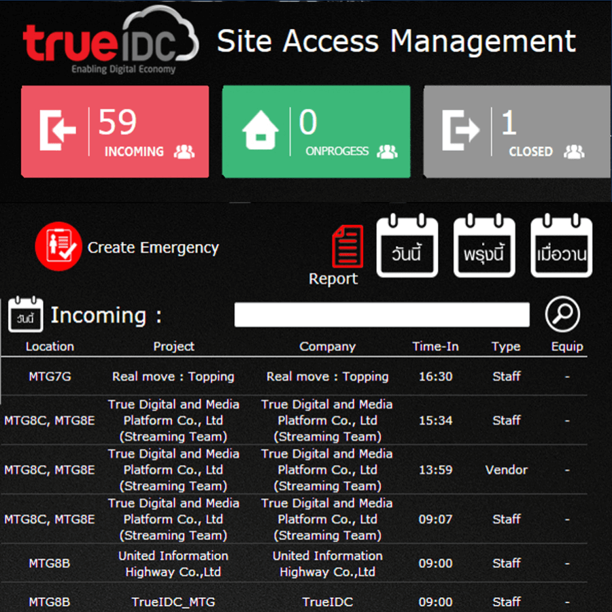Click the magnifier search icon
The width and height of the screenshot is (612, 612).
pyautogui.click(x=562, y=314)
